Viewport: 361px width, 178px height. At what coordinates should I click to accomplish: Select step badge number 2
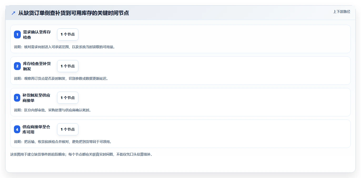point(17,66)
